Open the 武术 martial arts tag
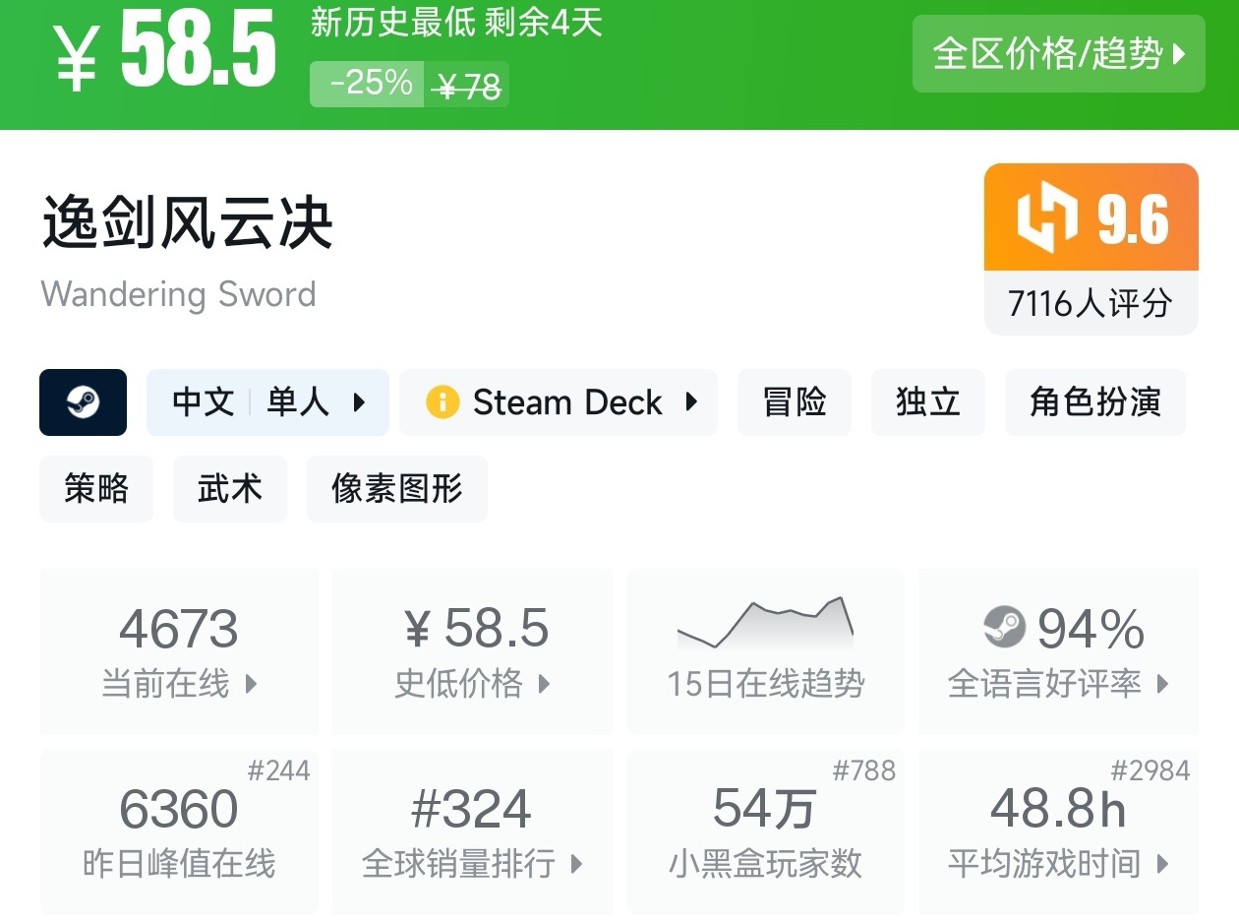1239x922 pixels. (x=229, y=489)
